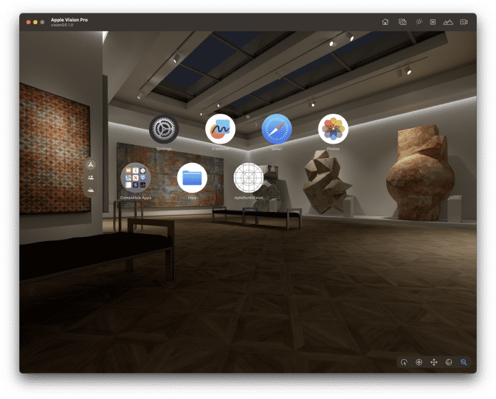Click the sun-shaped lighting icon

pos(419,22)
